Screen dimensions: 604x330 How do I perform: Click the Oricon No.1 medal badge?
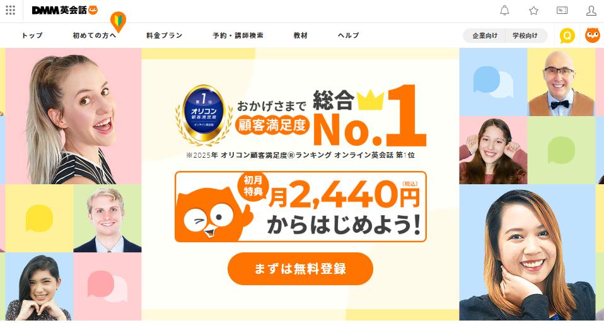point(204,114)
